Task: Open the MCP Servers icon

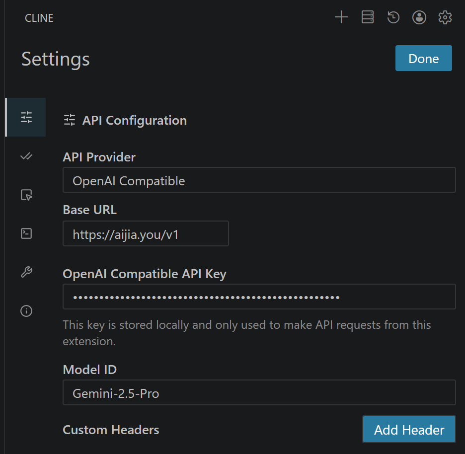Action: (368, 18)
